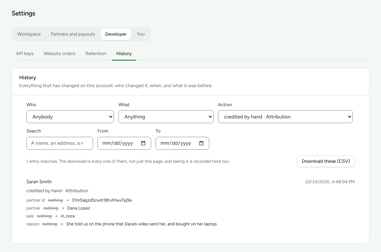The image size is (381, 252).
Task: Open the Action filter dropdown
Action: tap(285, 117)
